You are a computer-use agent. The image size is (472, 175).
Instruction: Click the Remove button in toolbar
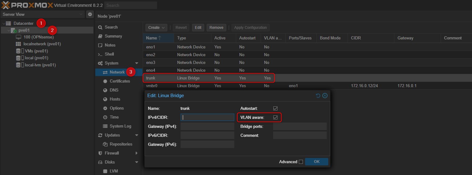[216, 28]
